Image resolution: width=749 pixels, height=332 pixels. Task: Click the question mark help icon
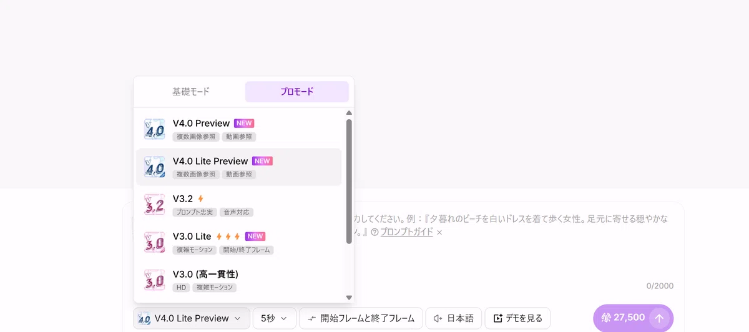click(374, 232)
